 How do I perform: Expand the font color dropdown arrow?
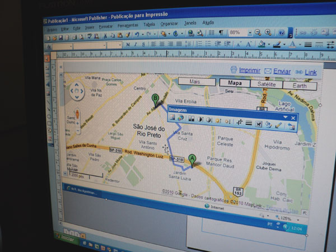click(x=300, y=45)
